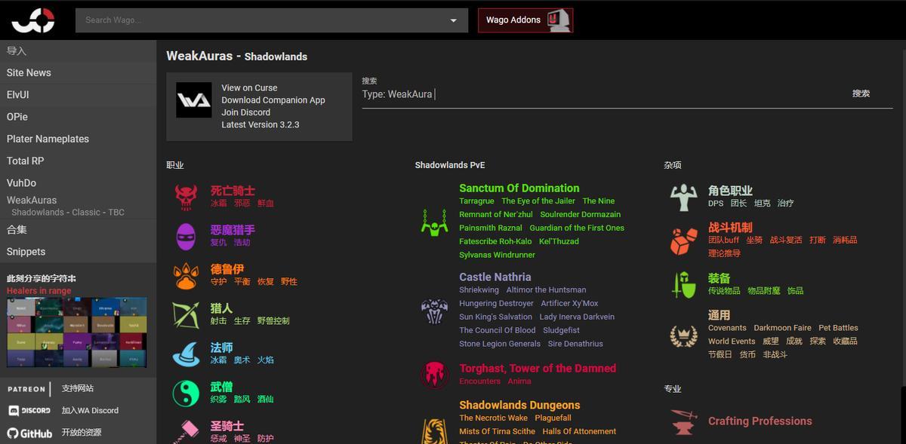Open the WeakAuras WA logo icon
Screen dimensions: 906x444
coord(194,100)
